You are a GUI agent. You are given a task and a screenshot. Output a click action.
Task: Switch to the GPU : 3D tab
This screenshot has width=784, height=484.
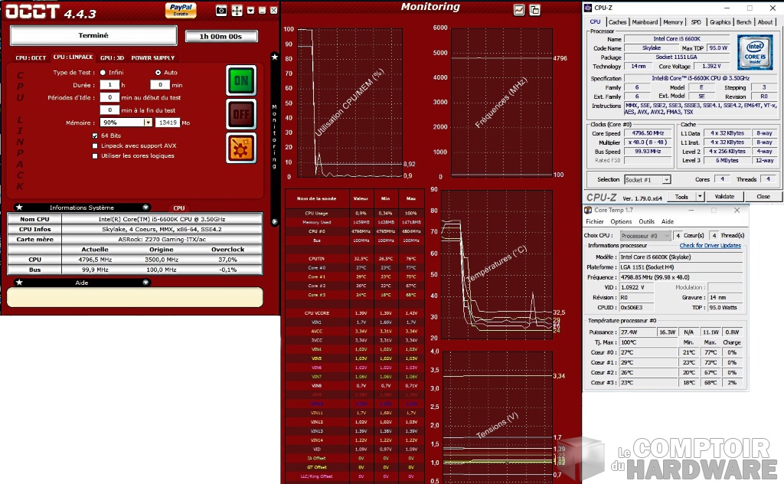pos(112,57)
